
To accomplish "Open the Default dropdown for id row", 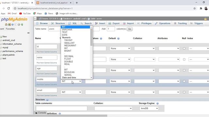I will coord(120,48).
